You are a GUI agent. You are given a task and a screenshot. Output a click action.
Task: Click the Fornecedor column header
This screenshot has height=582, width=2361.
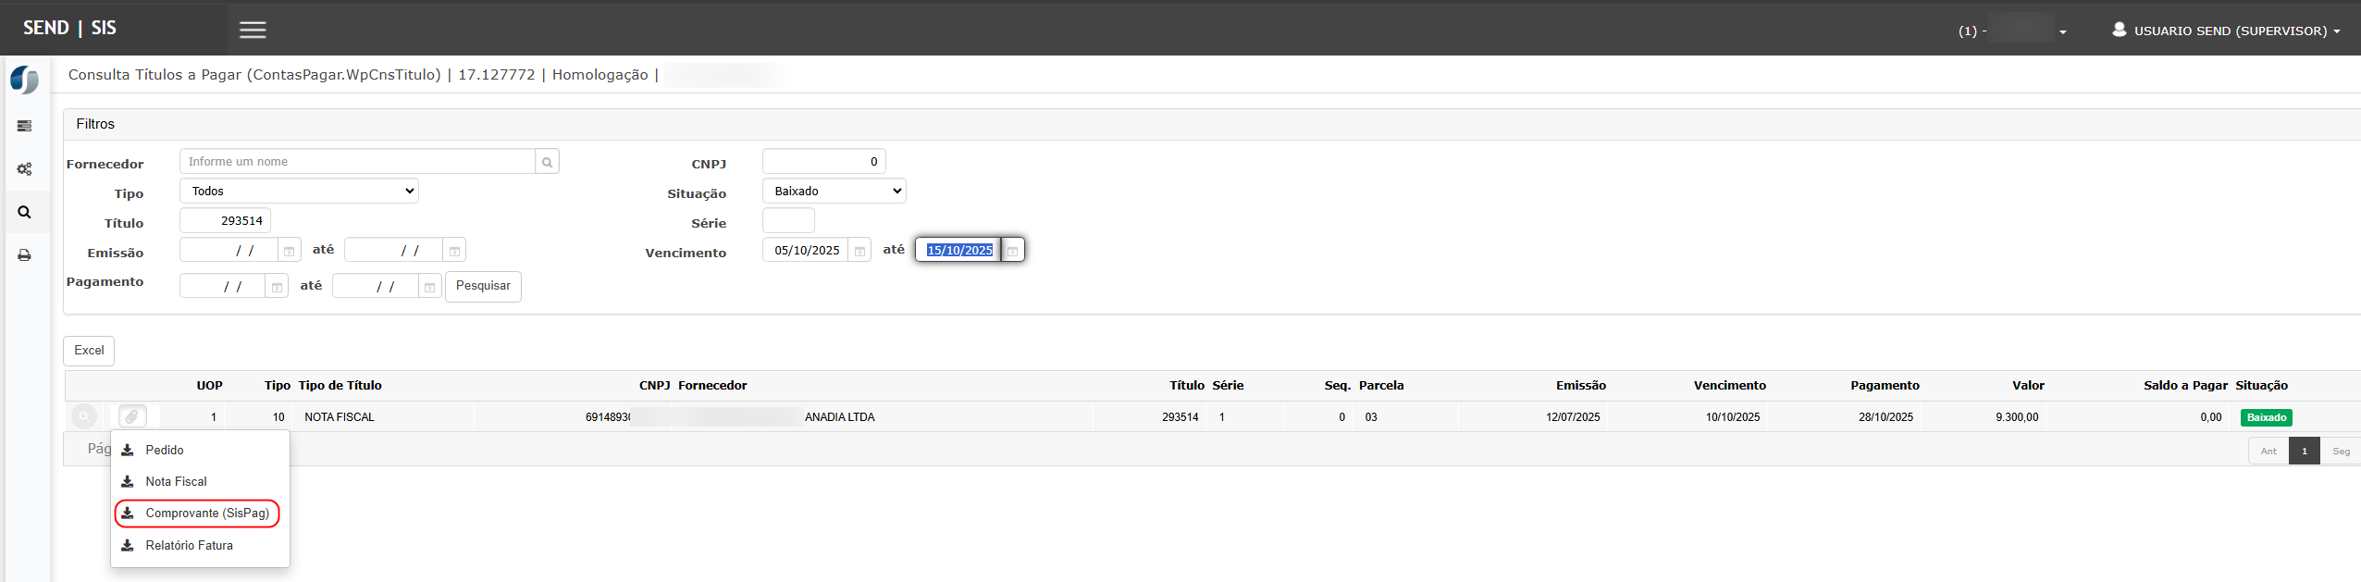[x=712, y=386]
